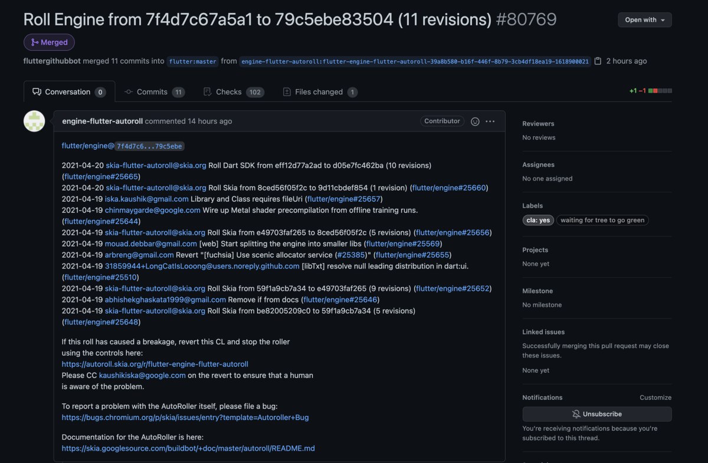This screenshot has width=708, height=463.
Task: Click the kaushikiska@google.com email link
Action: pos(142,375)
